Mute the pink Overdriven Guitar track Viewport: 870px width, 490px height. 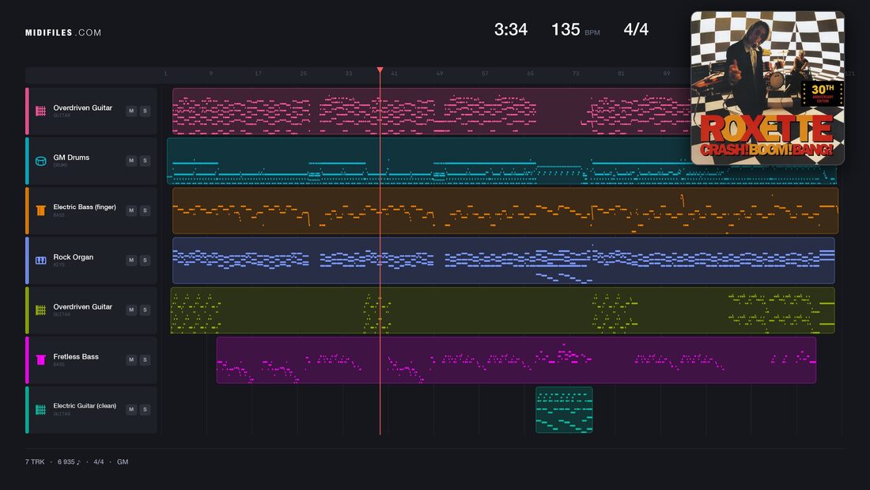131,111
